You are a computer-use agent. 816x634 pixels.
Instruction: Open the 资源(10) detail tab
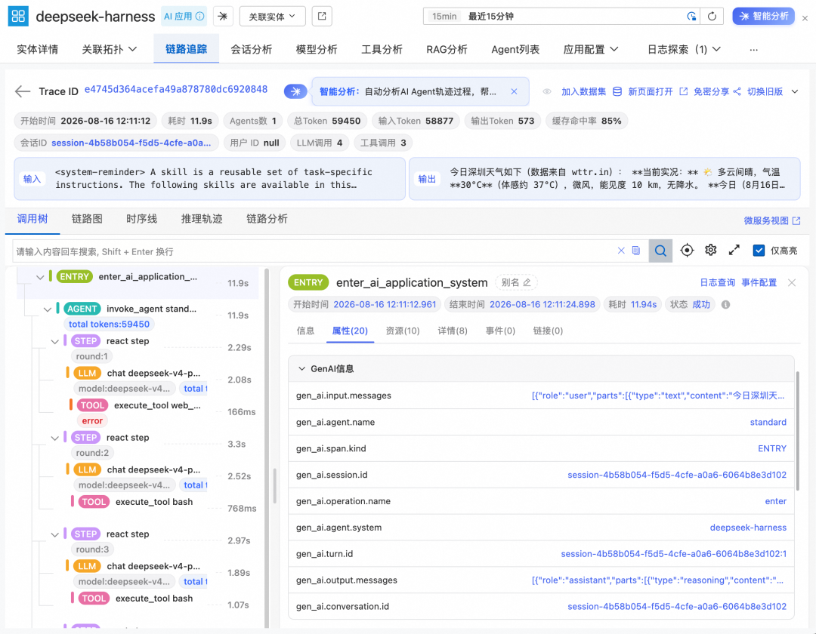pyautogui.click(x=403, y=331)
